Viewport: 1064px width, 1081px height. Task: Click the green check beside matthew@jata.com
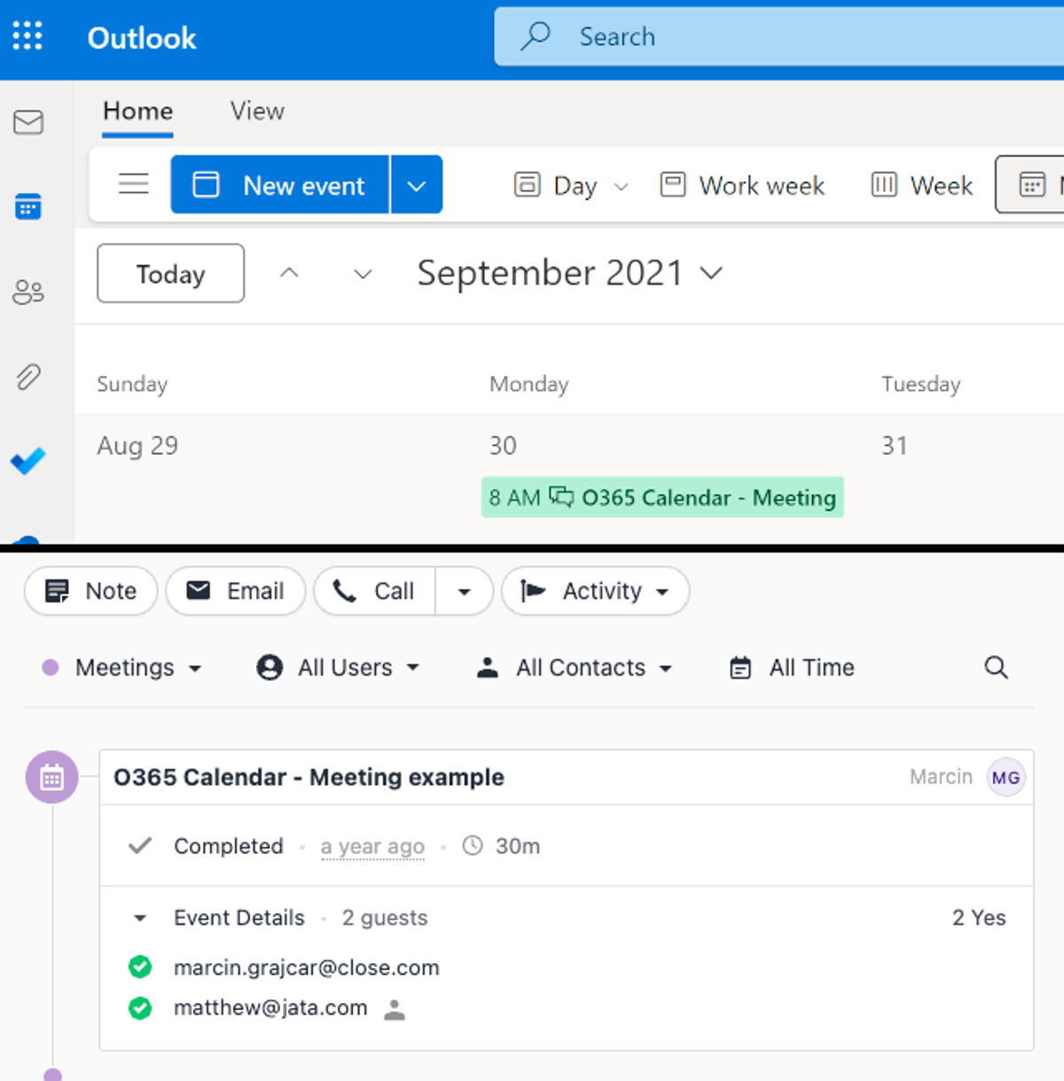(140, 1008)
